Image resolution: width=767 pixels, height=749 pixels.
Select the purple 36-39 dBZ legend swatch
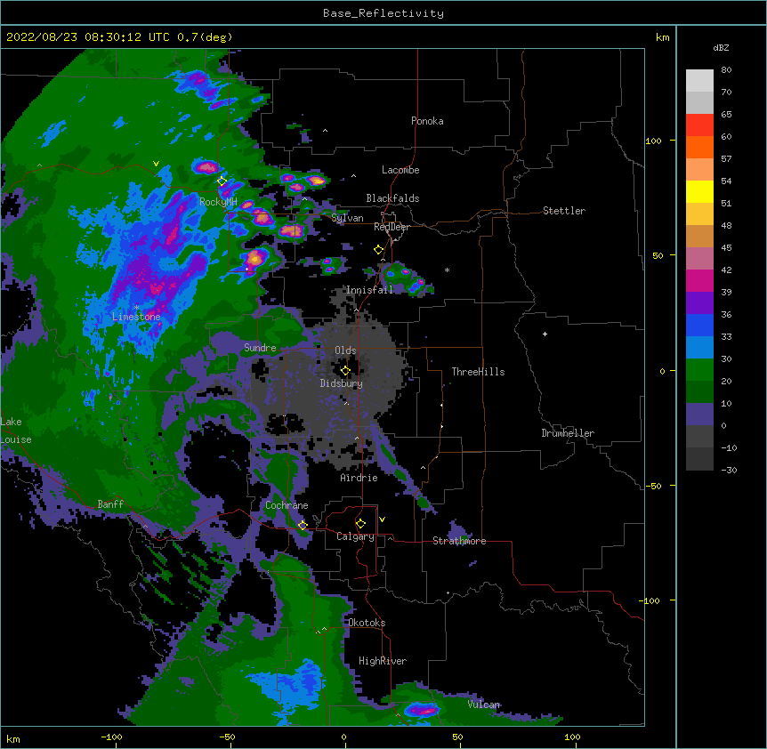tap(699, 303)
